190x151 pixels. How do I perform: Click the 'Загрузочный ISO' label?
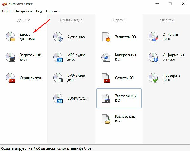(126, 98)
